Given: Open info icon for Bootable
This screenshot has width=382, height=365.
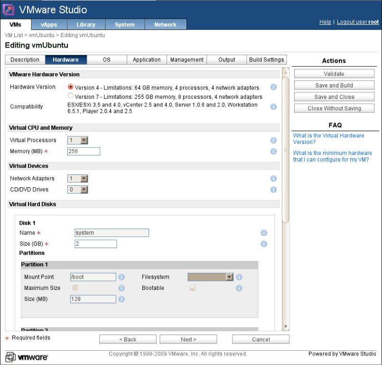Looking at the screenshot, I should [x=239, y=288].
